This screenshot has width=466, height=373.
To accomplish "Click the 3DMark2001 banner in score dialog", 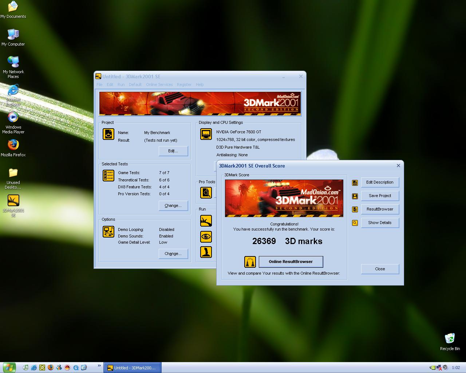I will [x=284, y=199].
